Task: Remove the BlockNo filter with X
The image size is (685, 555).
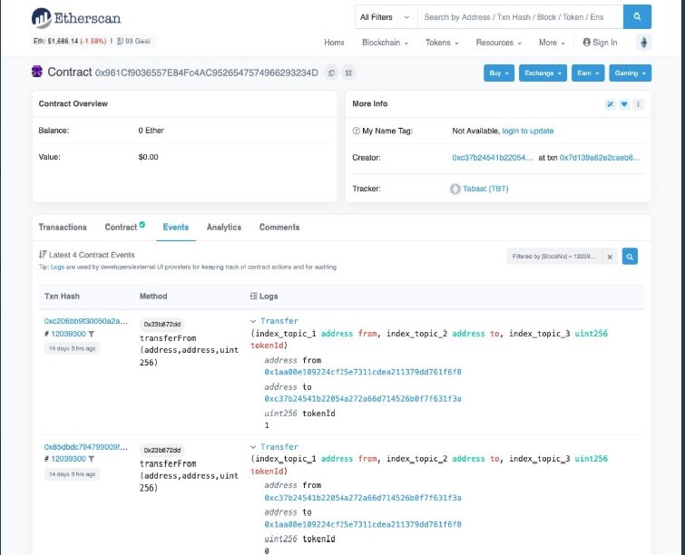Action: [x=610, y=257]
